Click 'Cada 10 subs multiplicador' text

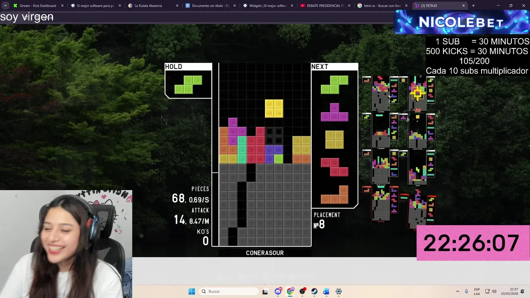pos(477,71)
